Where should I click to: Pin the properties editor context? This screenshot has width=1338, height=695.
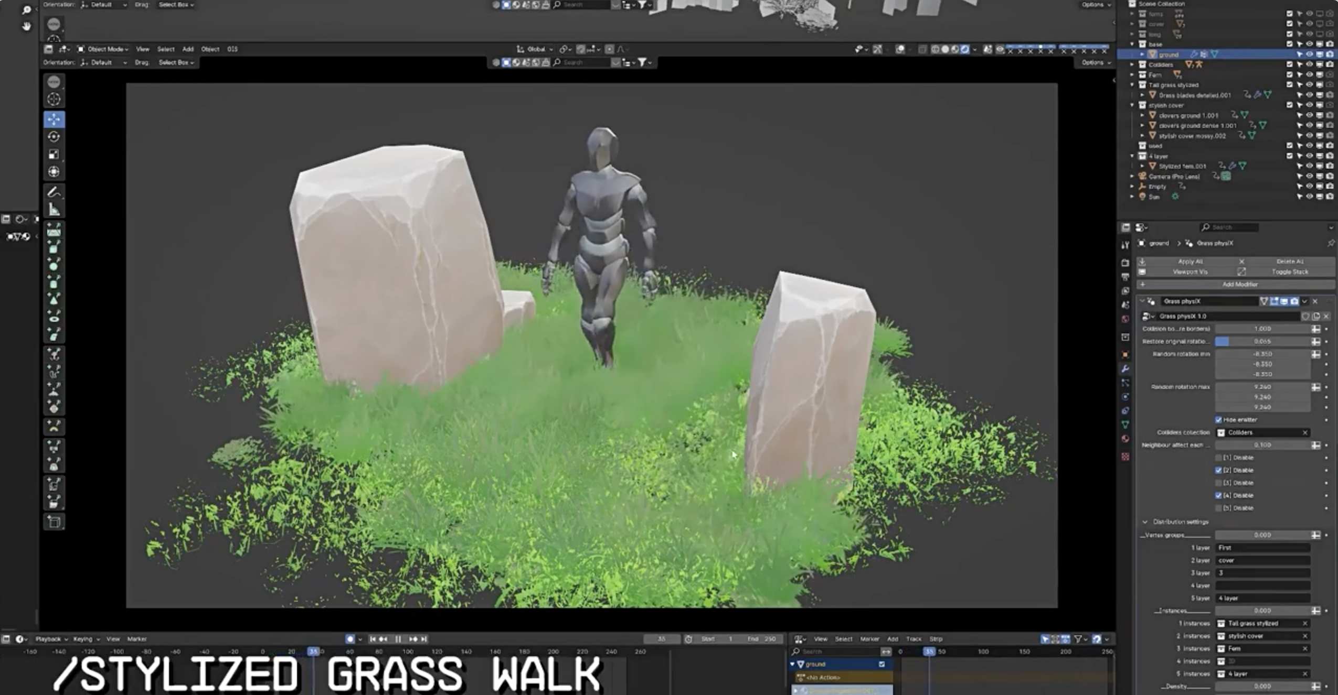[1331, 243]
